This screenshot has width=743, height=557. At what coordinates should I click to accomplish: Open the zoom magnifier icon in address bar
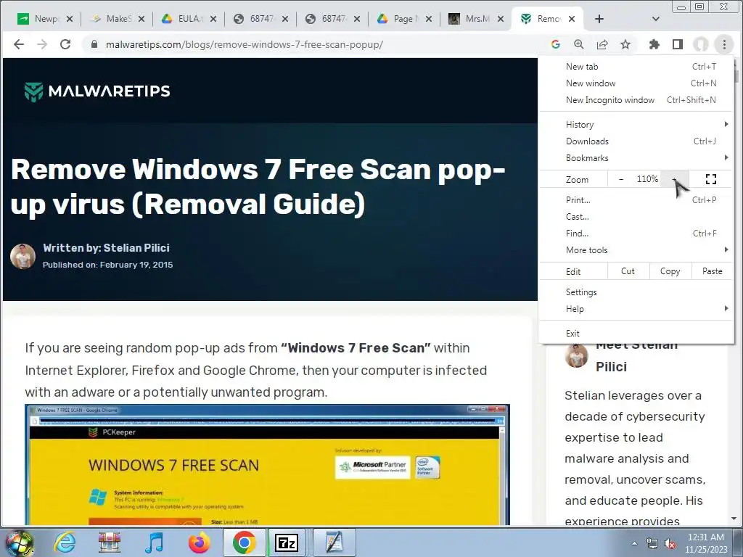578,44
